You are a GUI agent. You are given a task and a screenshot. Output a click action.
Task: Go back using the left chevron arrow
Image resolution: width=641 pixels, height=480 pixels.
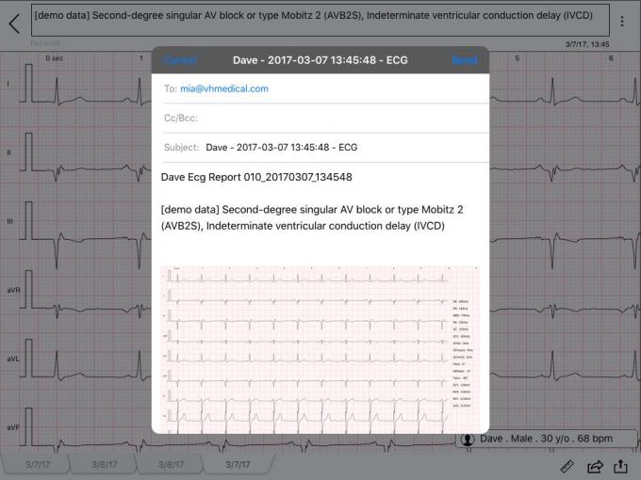click(x=15, y=24)
